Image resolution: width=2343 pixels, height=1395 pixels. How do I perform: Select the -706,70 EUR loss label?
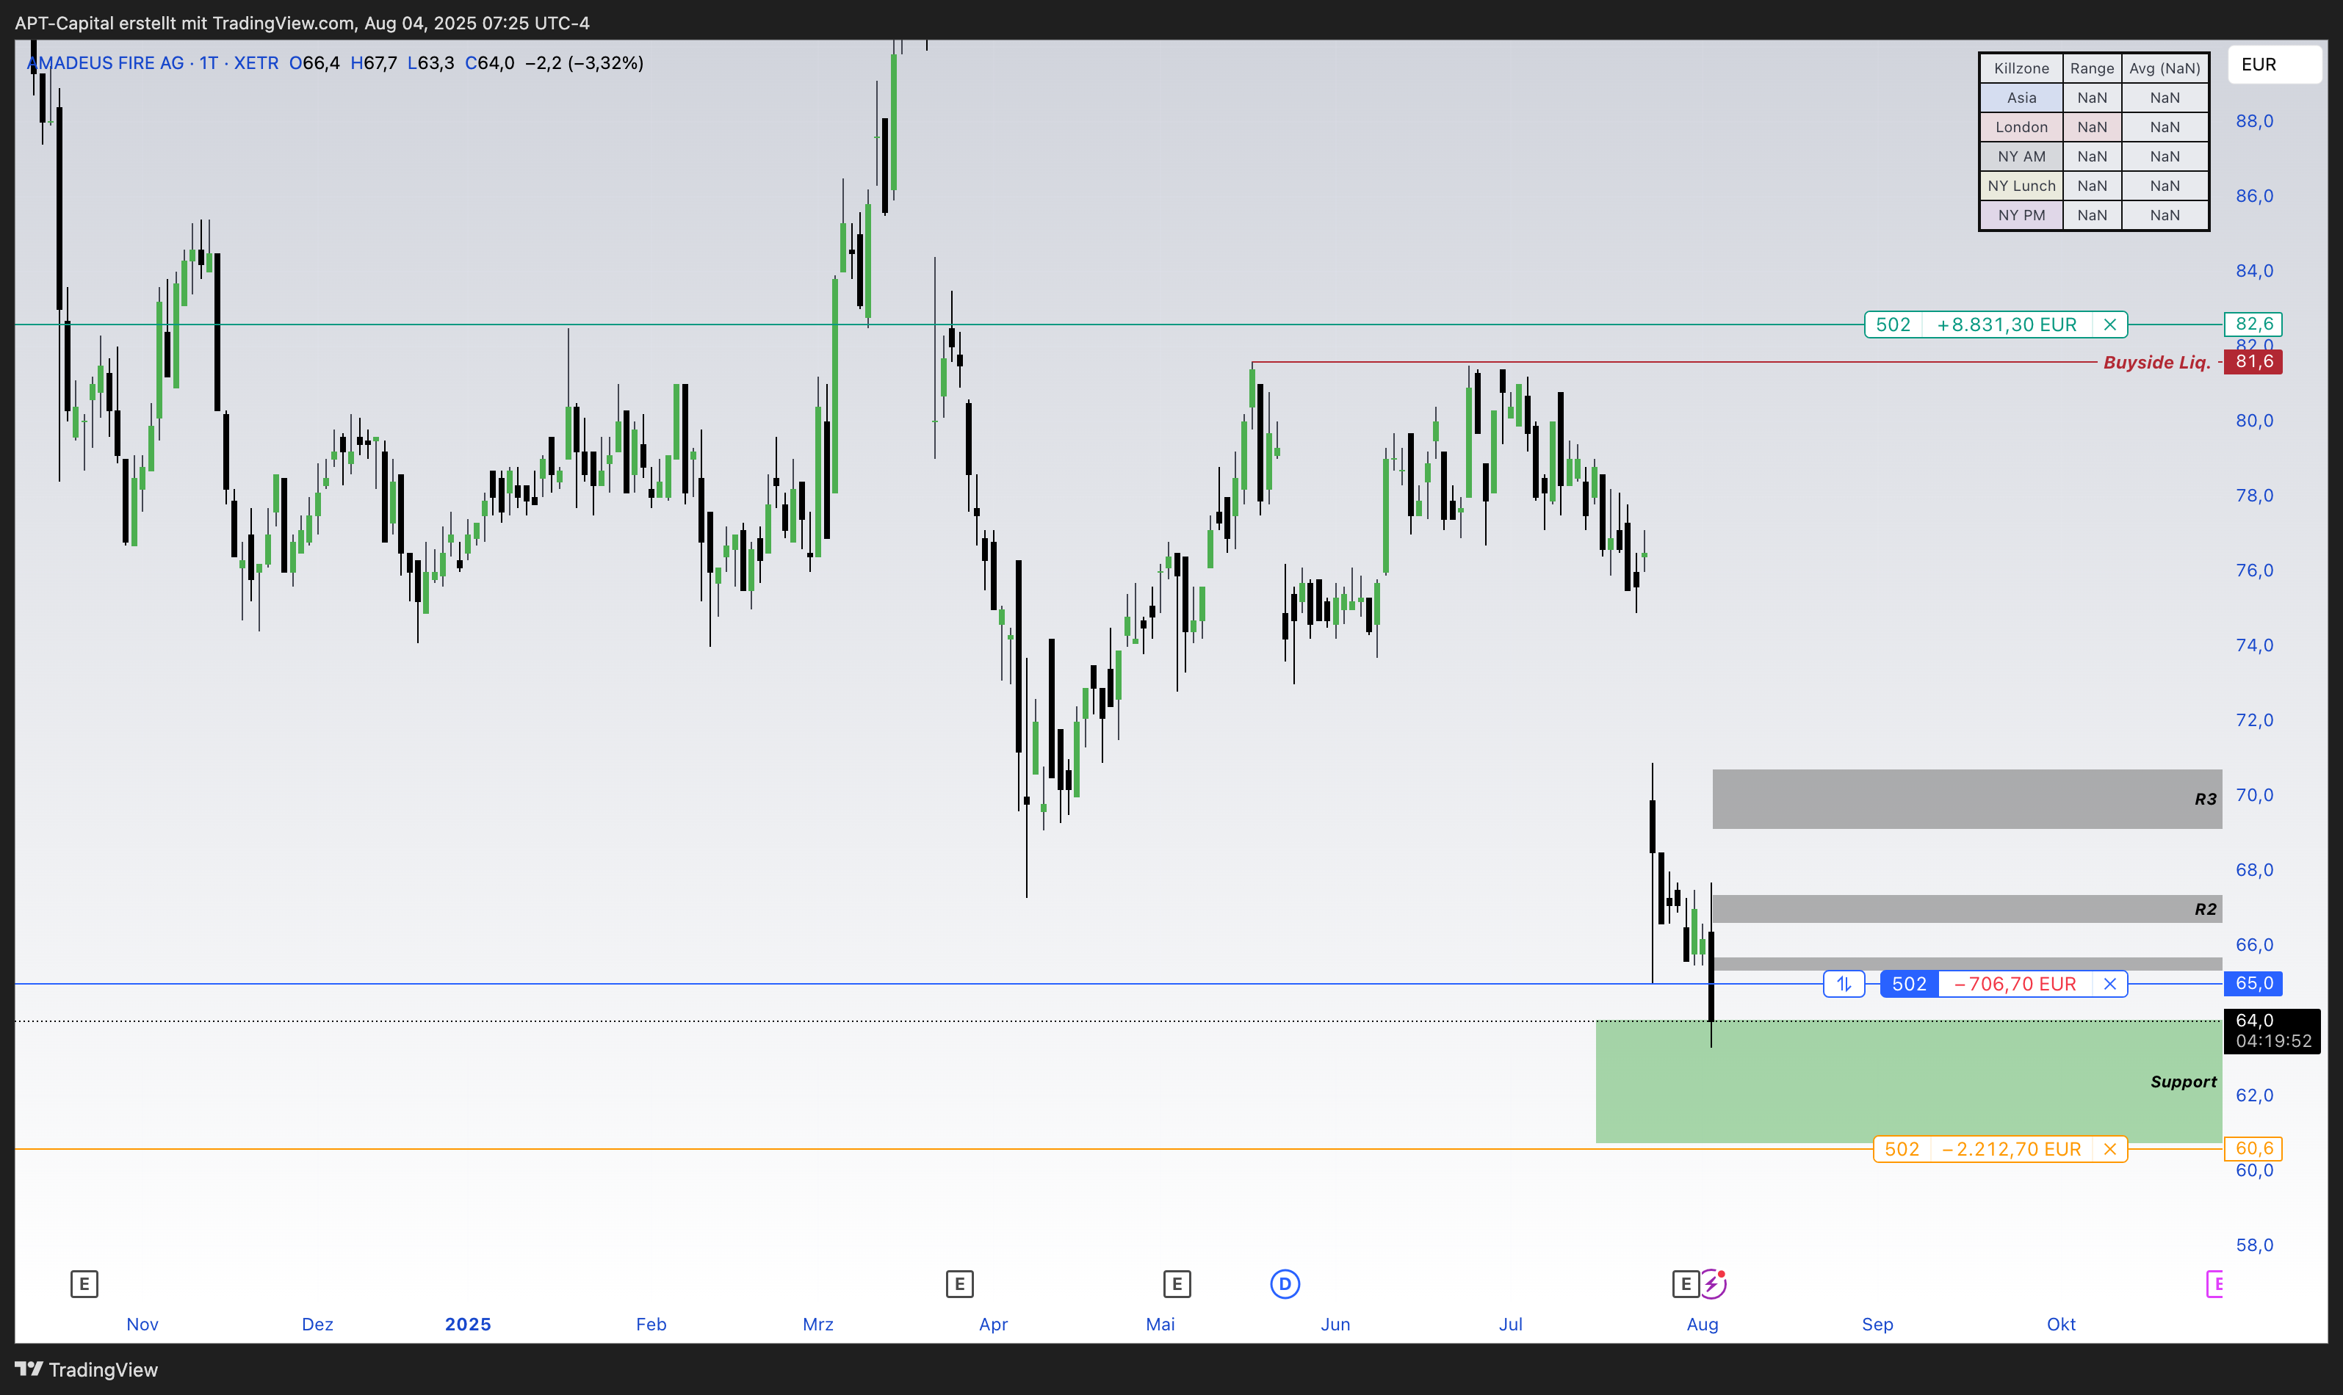point(2015,983)
